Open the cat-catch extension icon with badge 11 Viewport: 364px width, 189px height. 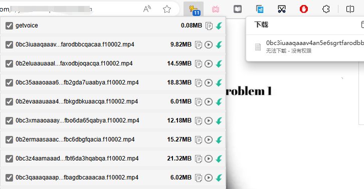(194, 9)
